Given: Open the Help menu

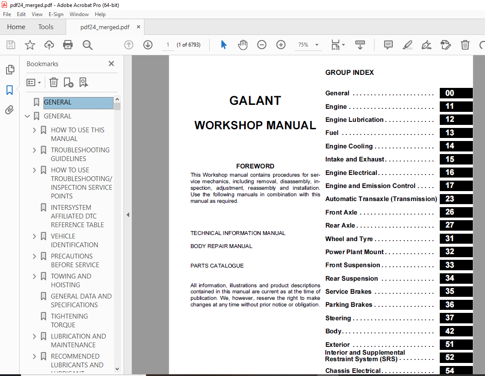Looking at the screenshot, I should (x=100, y=14).
